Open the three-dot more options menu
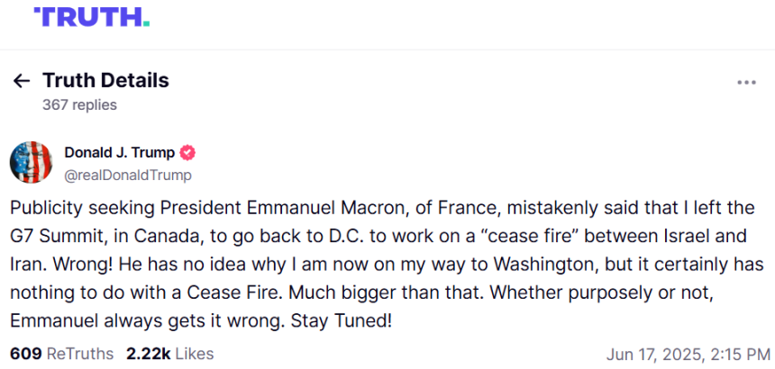Image resolution: width=775 pixels, height=369 pixels. (746, 83)
